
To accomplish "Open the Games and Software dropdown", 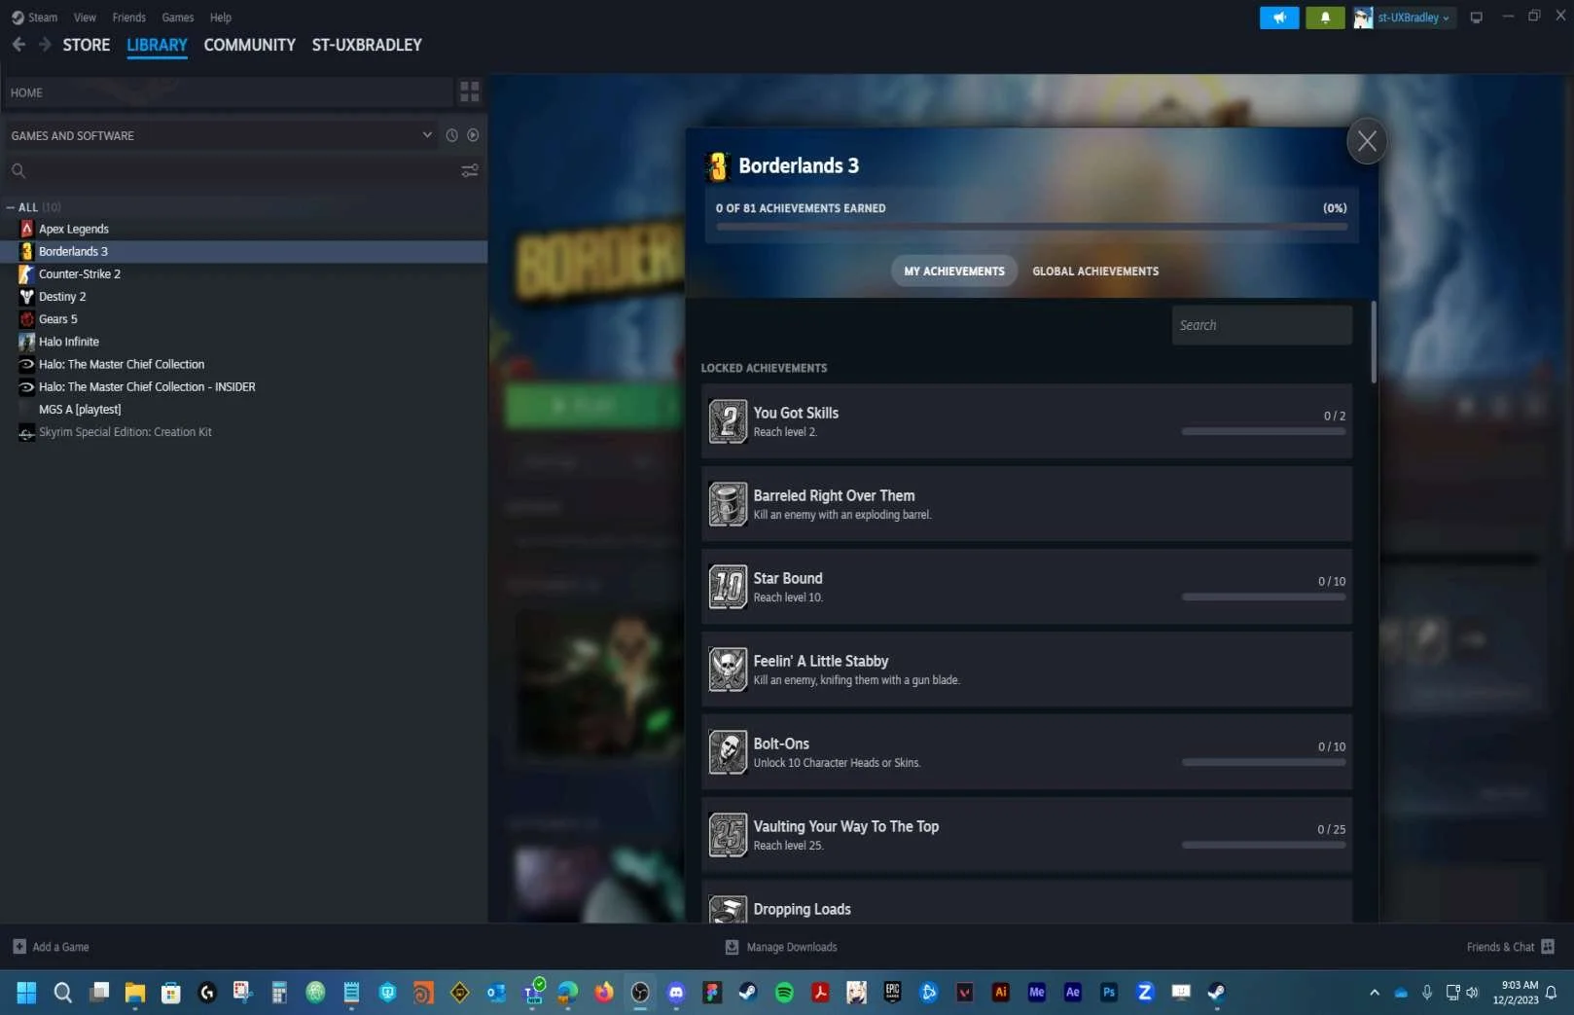I will coord(222,135).
